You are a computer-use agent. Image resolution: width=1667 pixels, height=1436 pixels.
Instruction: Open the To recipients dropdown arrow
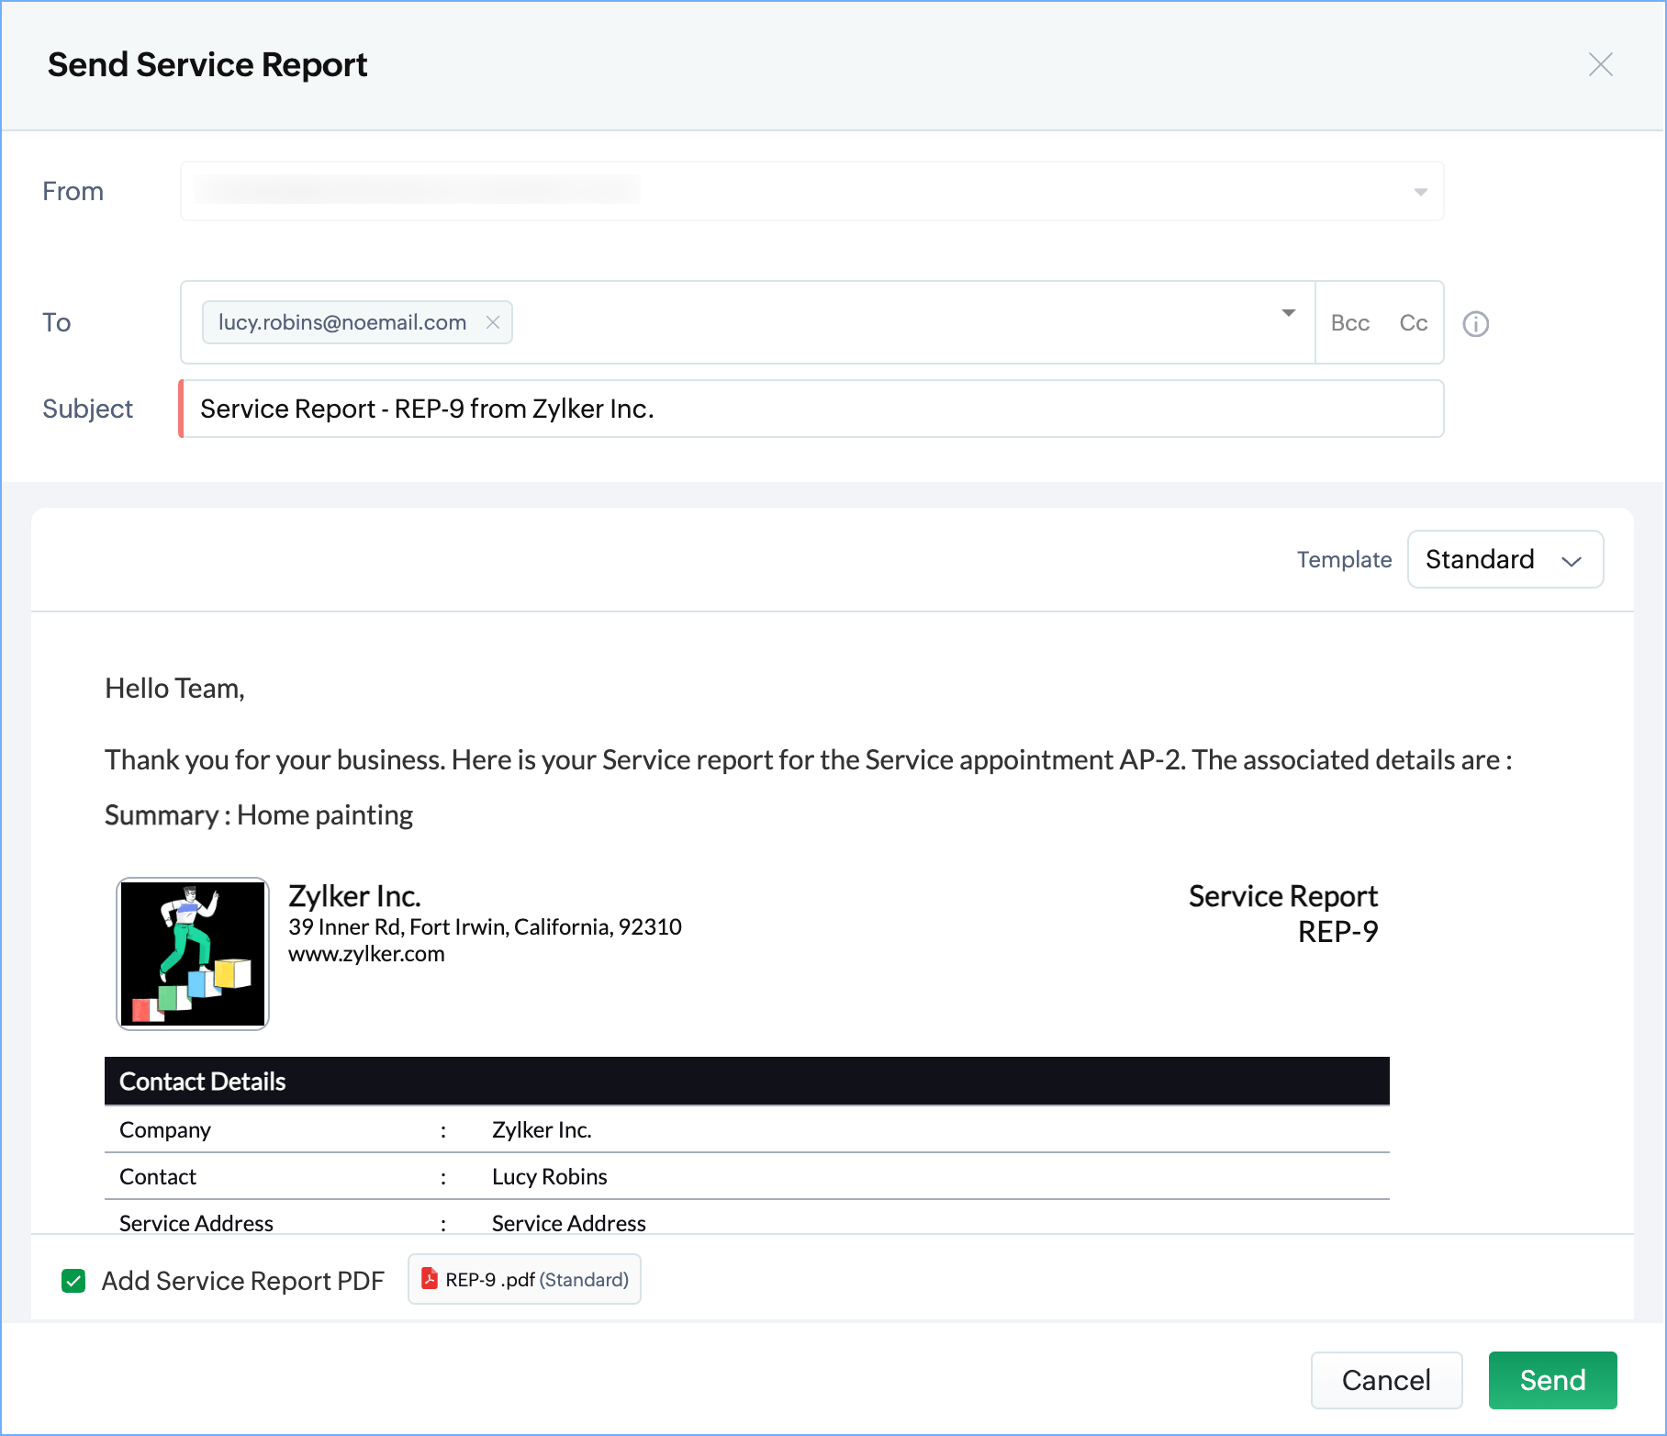pos(1289,314)
